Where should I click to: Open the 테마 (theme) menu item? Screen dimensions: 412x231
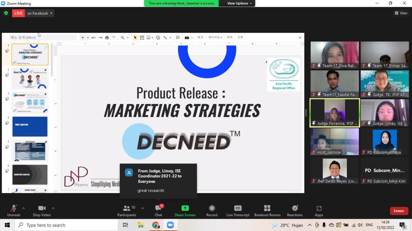tap(230, 37)
